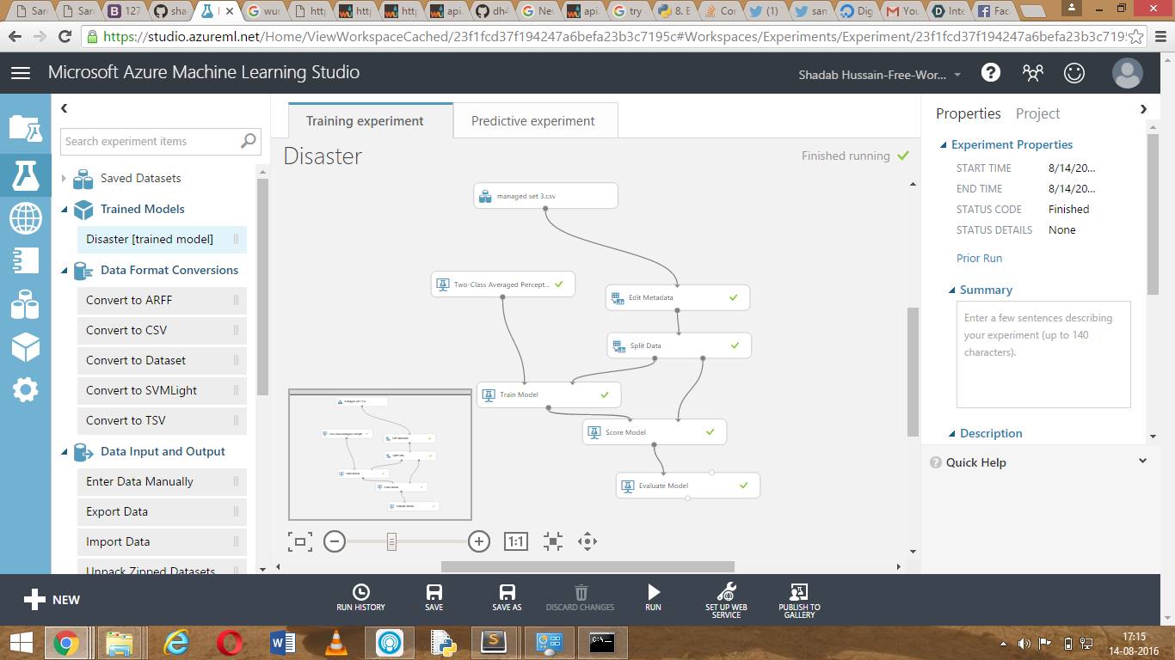The width and height of the screenshot is (1175, 660).
Task: Select the Disaster trained model item
Action: coord(162,239)
